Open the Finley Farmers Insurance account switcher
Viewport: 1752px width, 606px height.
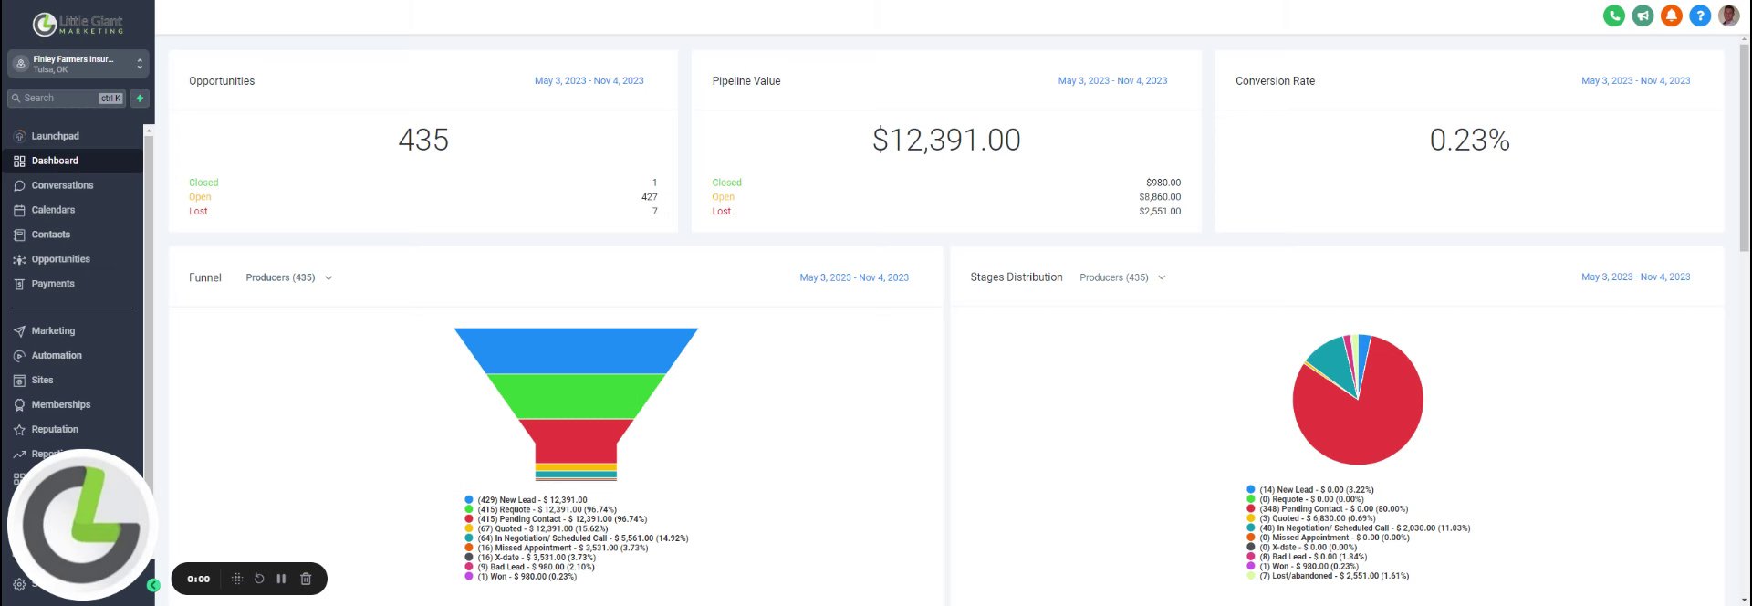point(78,63)
